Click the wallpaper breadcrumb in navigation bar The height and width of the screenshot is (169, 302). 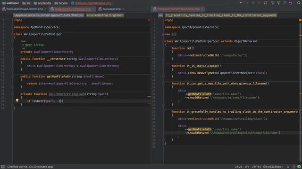10,3
